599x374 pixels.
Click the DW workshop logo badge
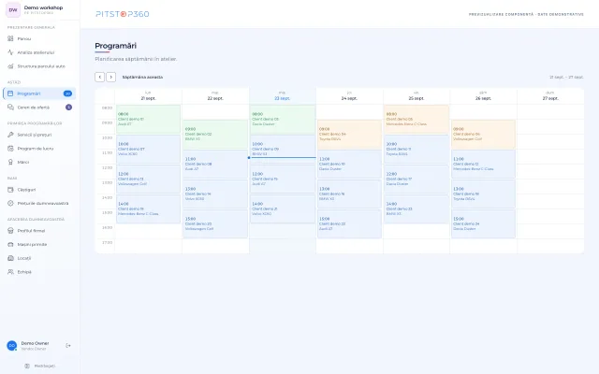click(x=13, y=10)
